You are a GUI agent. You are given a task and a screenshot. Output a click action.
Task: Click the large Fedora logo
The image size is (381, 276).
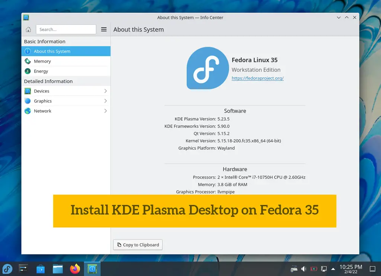click(208, 68)
